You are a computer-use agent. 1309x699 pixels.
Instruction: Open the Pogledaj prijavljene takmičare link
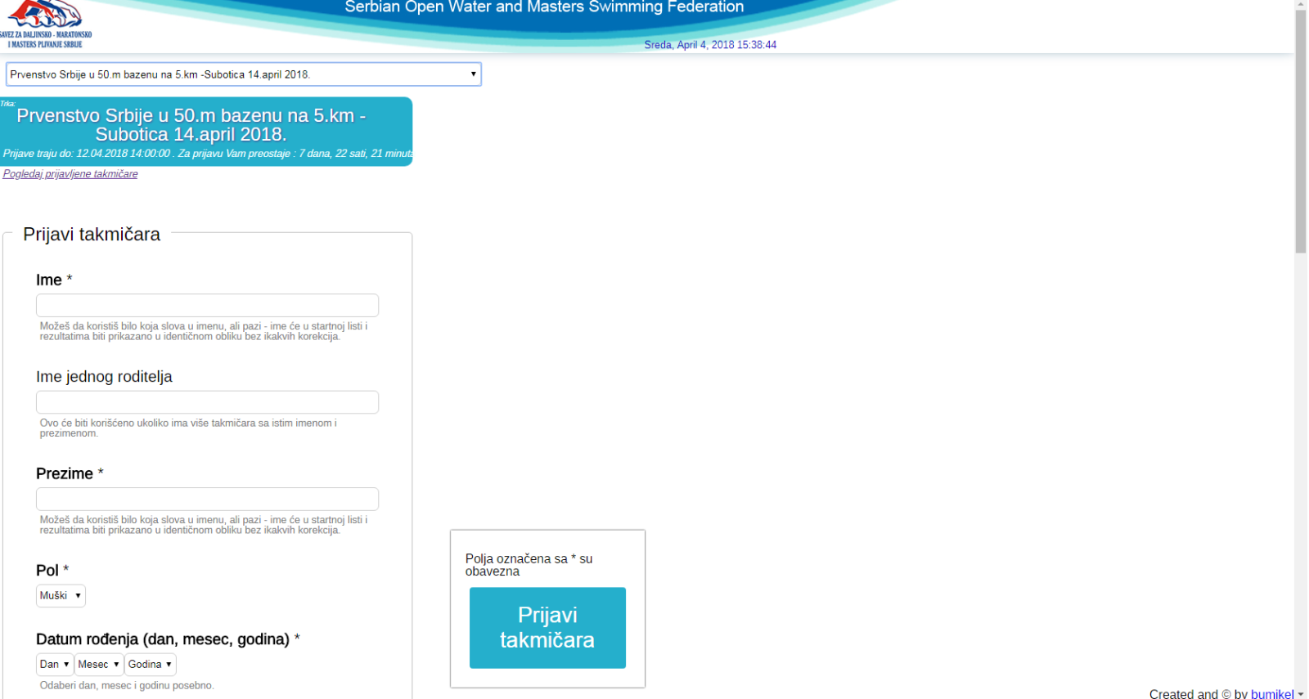tap(70, 174)
